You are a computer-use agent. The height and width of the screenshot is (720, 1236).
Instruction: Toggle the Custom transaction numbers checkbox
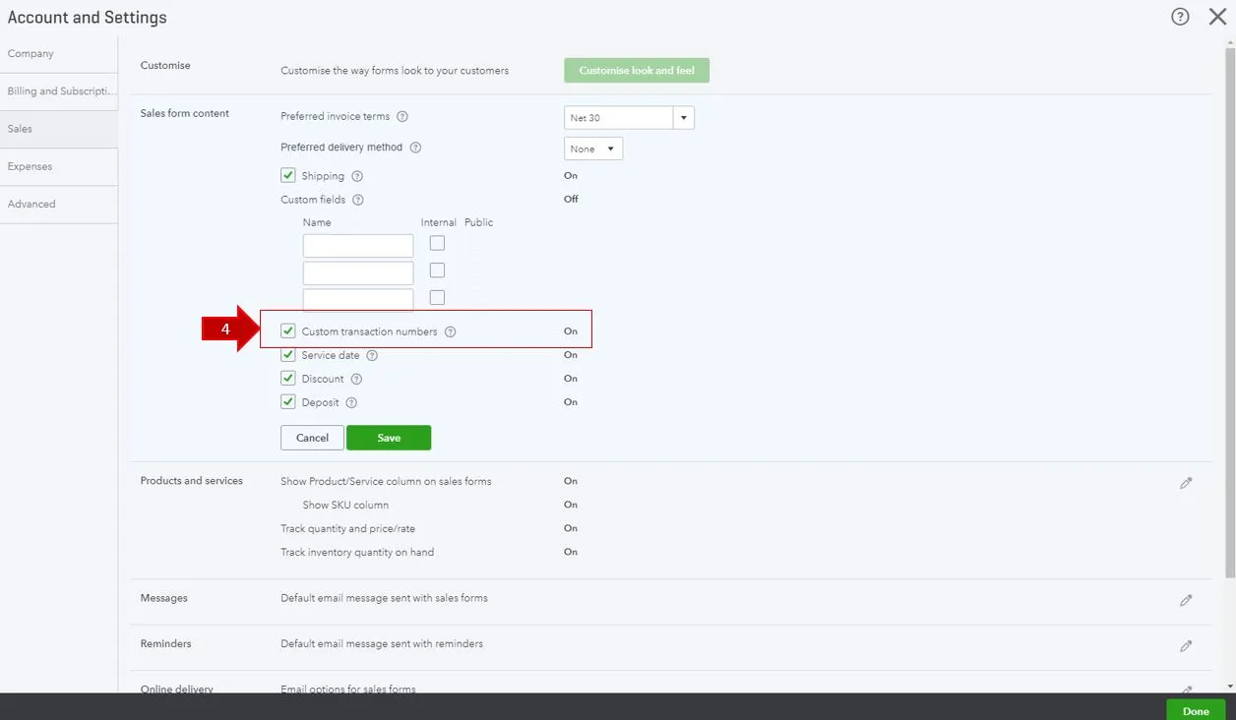(x=288, y=331)
